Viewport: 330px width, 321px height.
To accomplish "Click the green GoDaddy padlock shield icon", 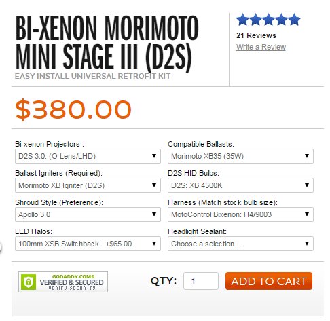I will pos(29,282).
